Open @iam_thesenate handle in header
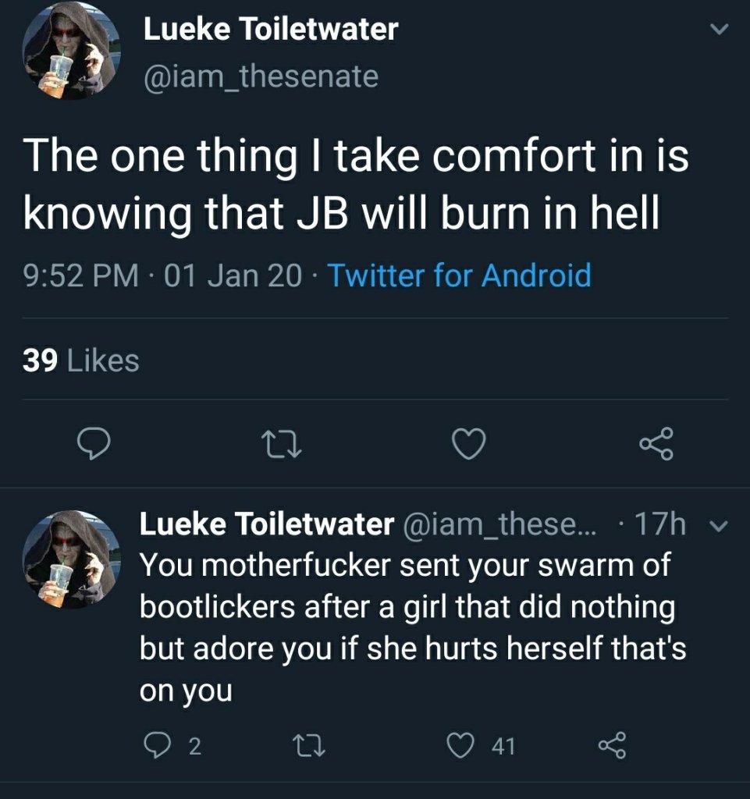This screenshot has width=750, height=799. 260,76
